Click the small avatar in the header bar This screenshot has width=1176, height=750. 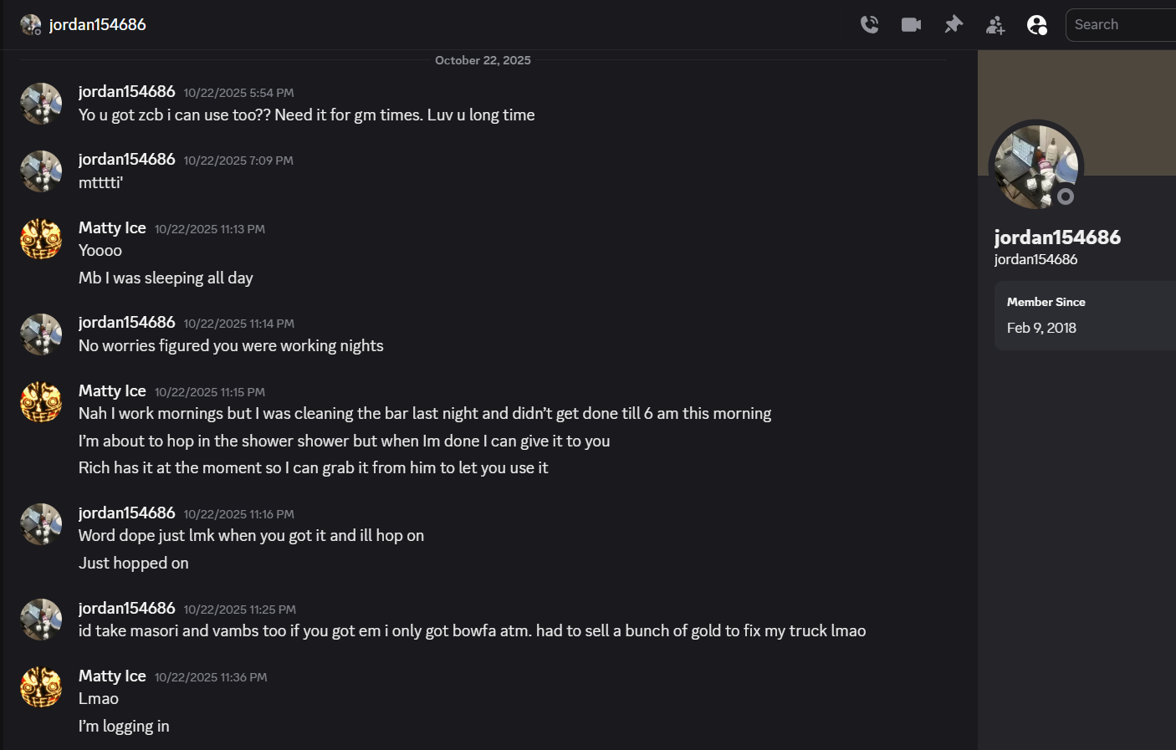pos(30,25)
